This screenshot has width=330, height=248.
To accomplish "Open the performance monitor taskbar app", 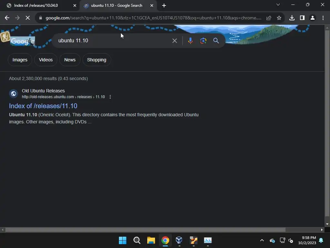I will 208,240.
